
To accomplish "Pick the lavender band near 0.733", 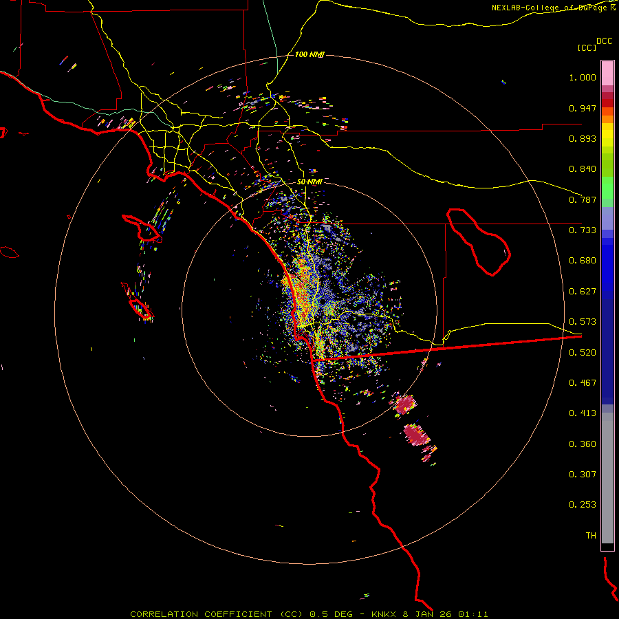I will coord(607,218).
